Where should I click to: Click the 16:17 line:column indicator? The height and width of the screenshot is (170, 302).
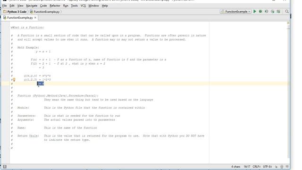click(x=247, y=167)
